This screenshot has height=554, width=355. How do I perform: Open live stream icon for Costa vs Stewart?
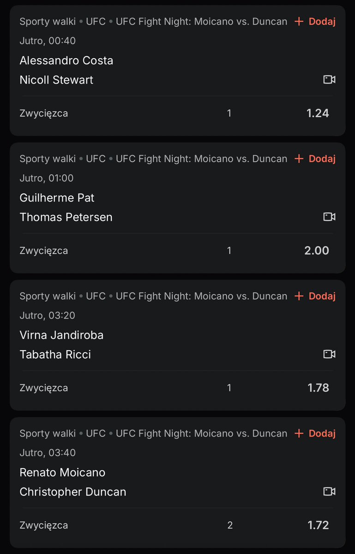tap(329, 79)
